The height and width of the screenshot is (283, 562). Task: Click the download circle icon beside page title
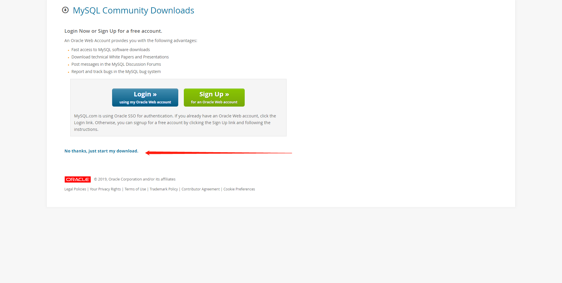coord(65,10)
